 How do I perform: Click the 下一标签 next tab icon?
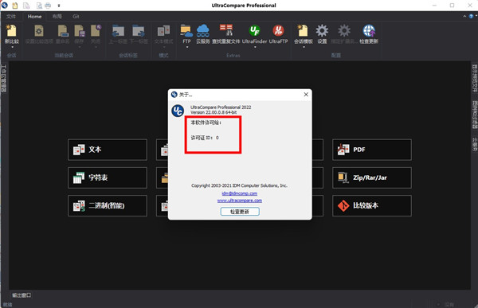[139, 31]
